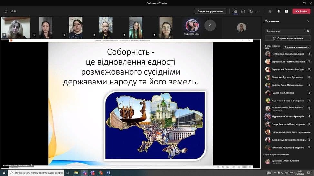Screen dimensions: 314x176
Task: Open the reactions icon in meeting toolbar
Action: (x=251, y=11)
